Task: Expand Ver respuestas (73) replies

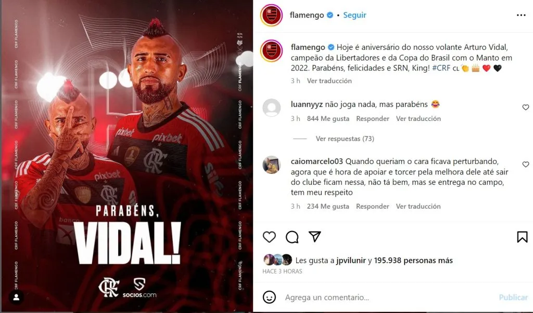Action: (x=345, y=139)
